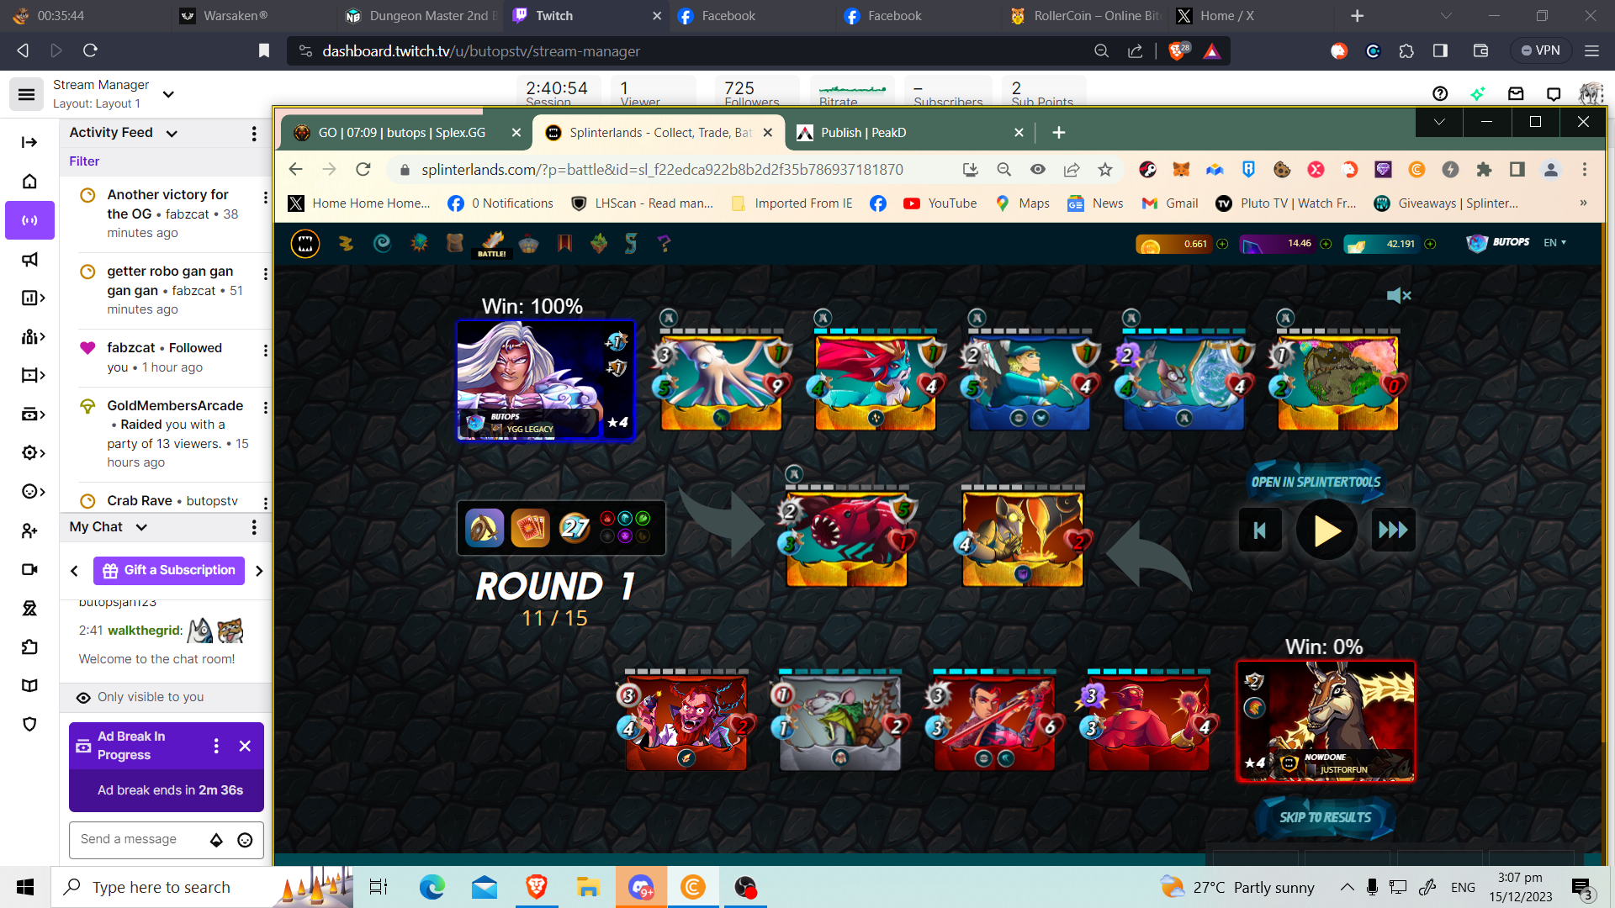Image resolution: width=1615 pixels, height=908 pixels.
Task: Open Twitch whispers speech bubble icon
Action: (1554, 93)
